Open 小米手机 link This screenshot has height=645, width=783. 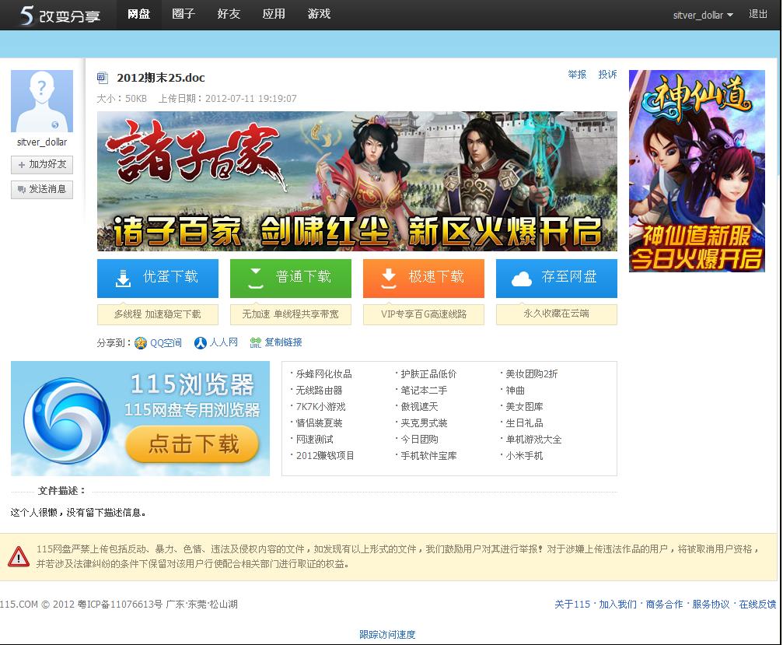[x=524, y=456]
